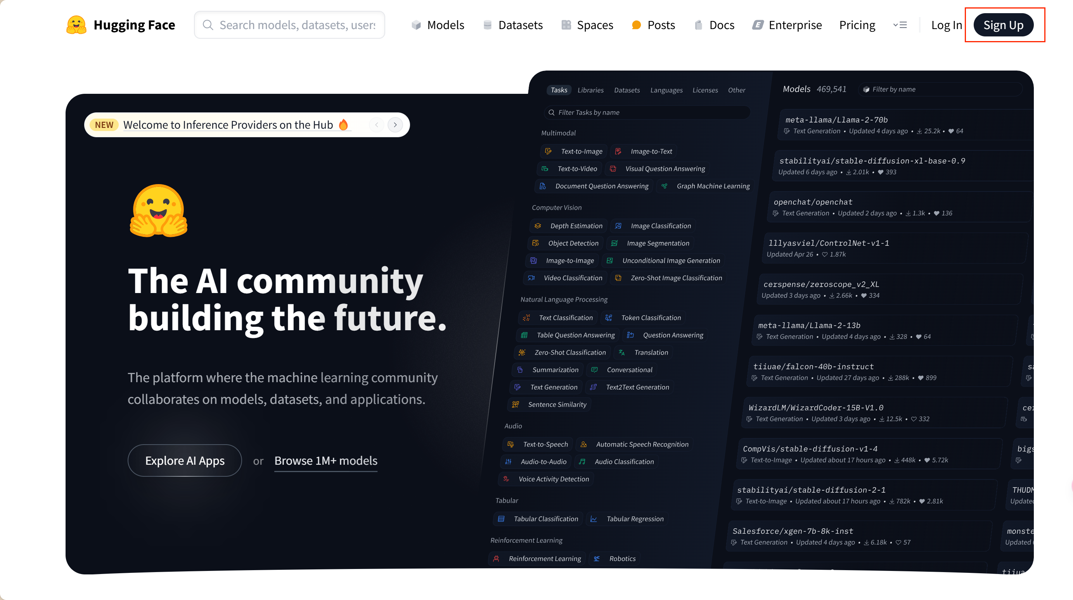The image size is (1073, 600).
Task: Open CompVis/stable-diffusion-v1-4 model card
Action: click(869, 454)
